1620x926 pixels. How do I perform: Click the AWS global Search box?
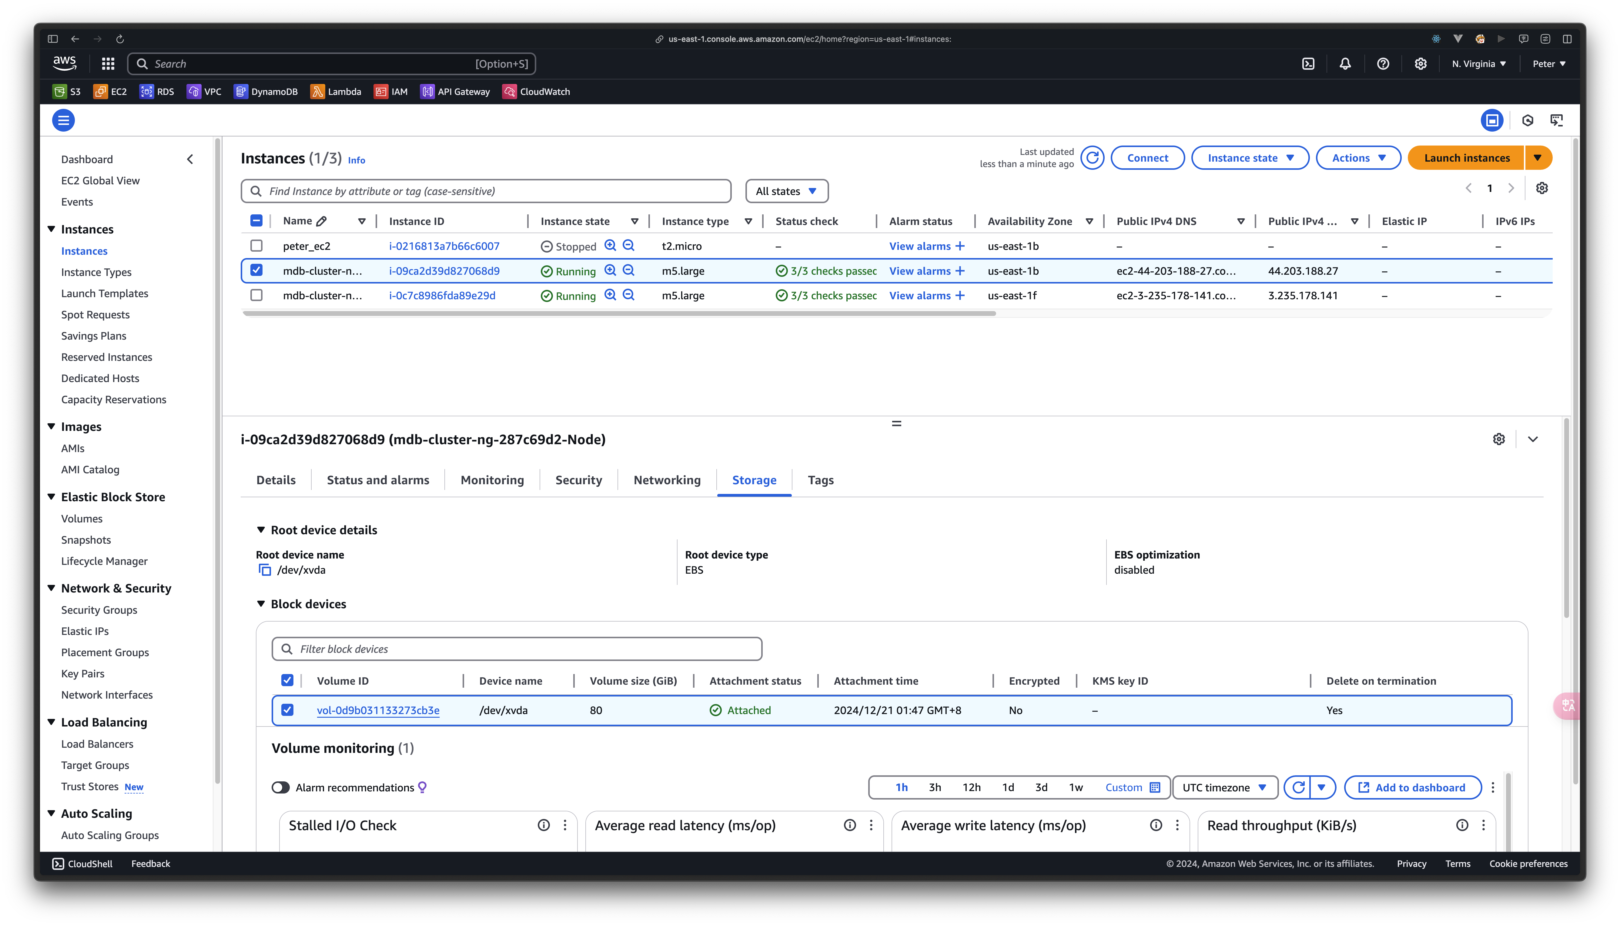[331, 64]
